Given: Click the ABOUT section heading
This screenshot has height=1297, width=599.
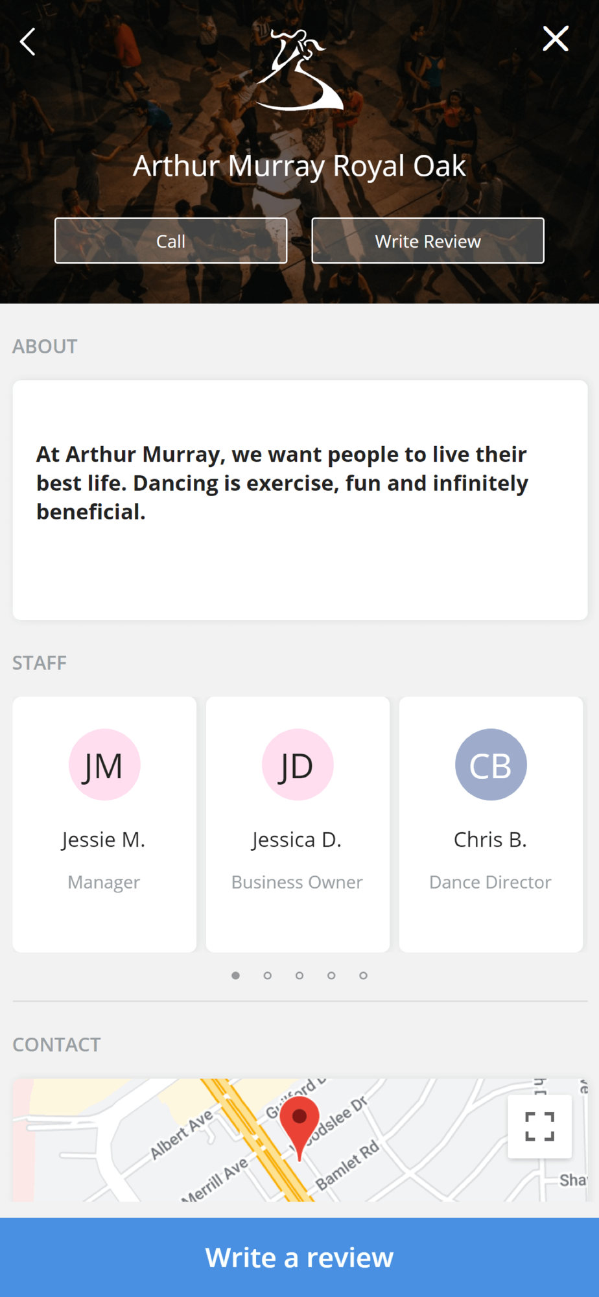Looking at the screenshot, I should 45,346.
